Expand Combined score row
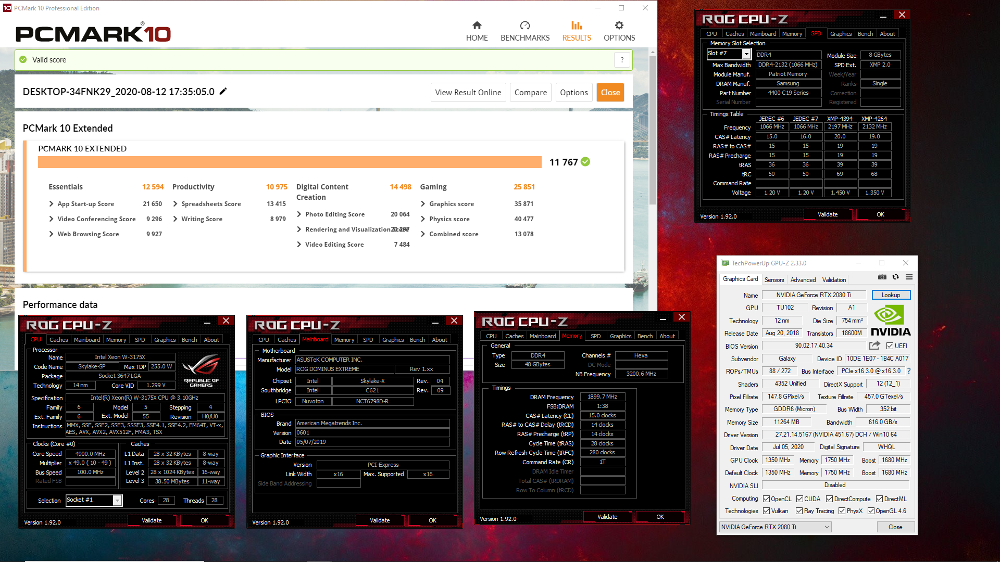1000x562 pixels. click(x=423, y=234)
